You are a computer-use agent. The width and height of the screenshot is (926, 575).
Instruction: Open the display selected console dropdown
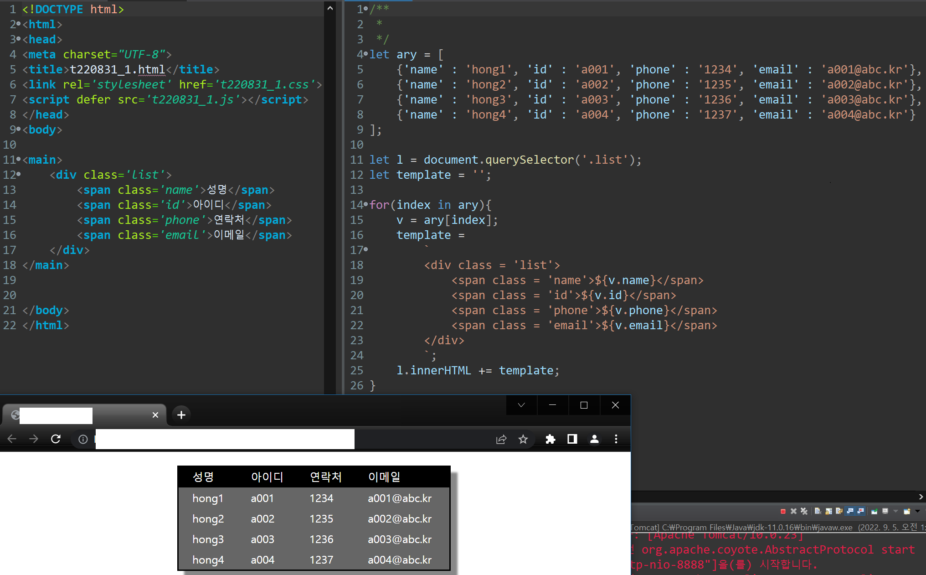coord(895,511)
